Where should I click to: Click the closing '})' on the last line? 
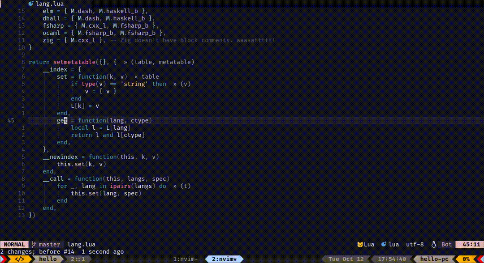[32, 215]
